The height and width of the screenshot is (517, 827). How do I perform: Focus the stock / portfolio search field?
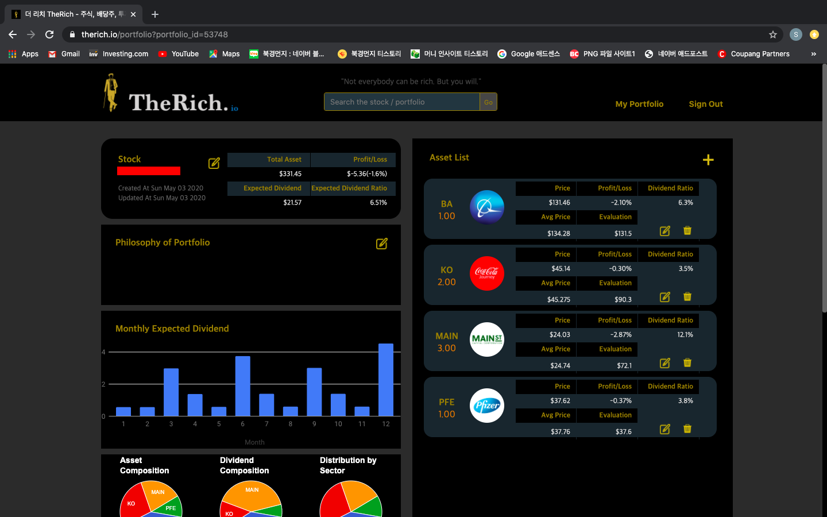click(402, 102)
